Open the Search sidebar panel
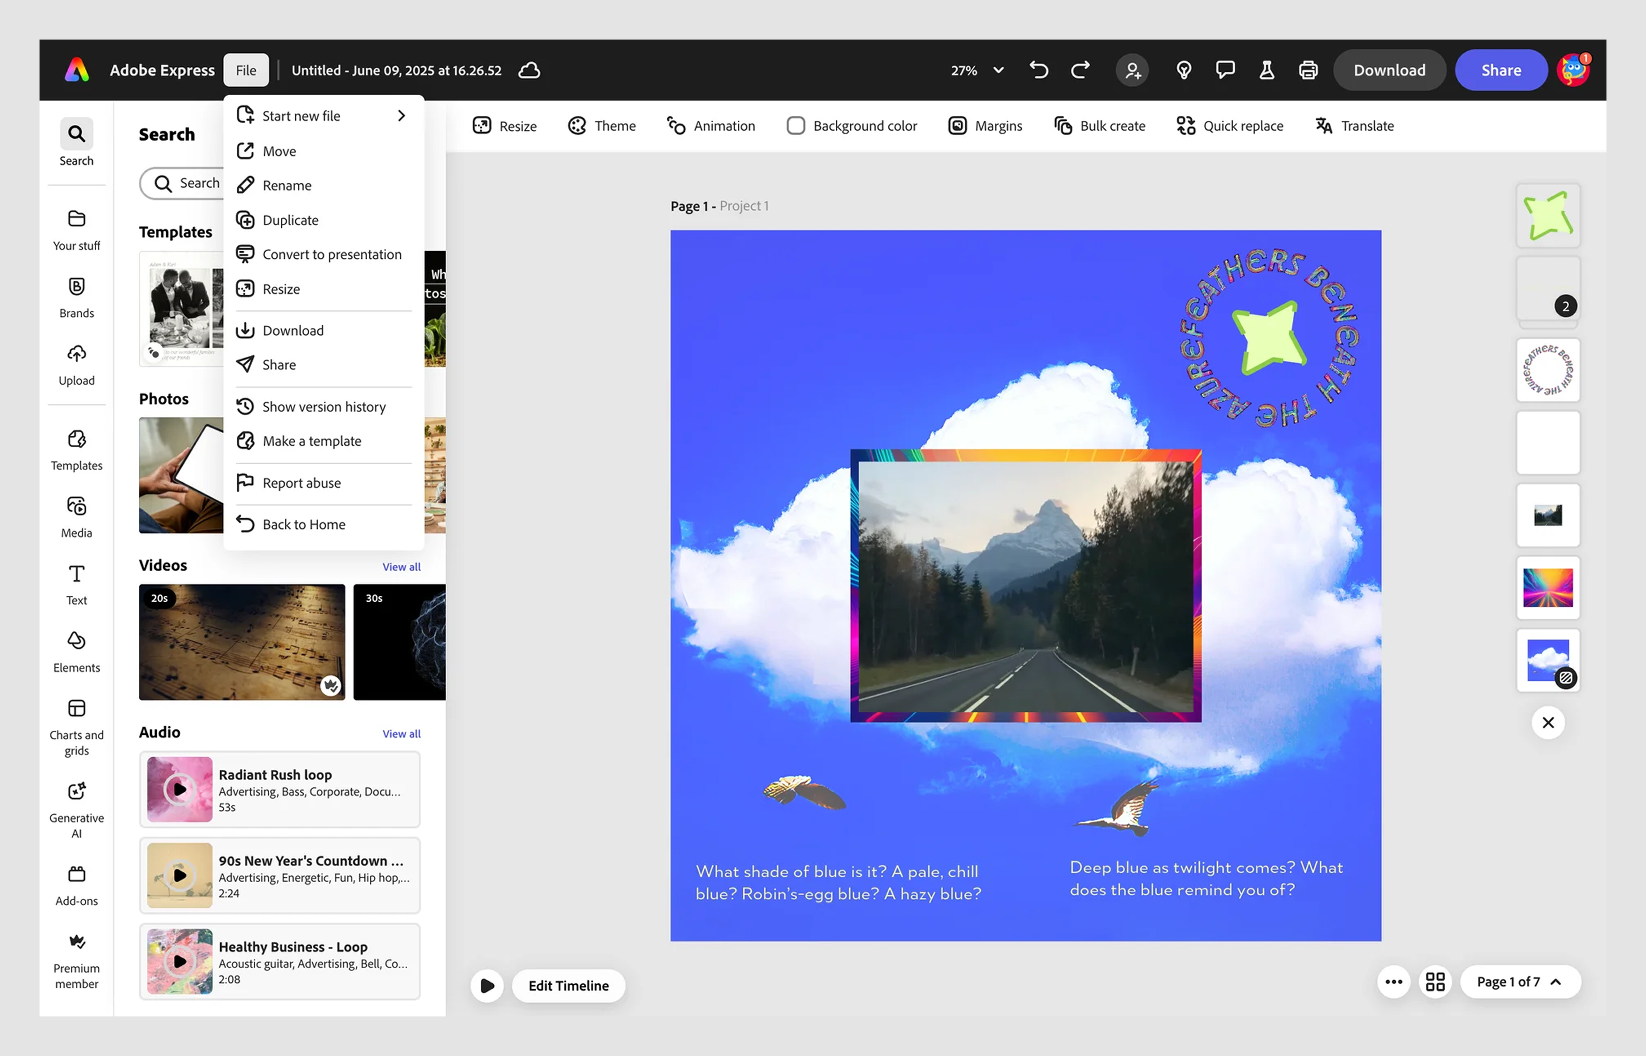 76,142
